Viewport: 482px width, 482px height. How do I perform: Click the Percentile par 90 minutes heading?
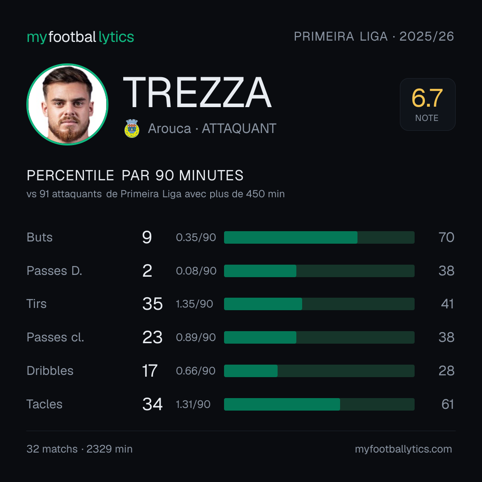(x=135, y=175)
